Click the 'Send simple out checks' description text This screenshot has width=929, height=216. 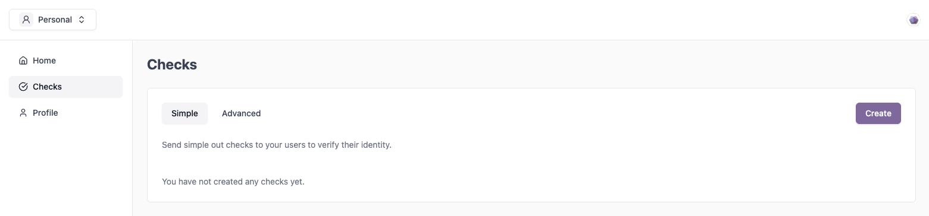(277, 145)
